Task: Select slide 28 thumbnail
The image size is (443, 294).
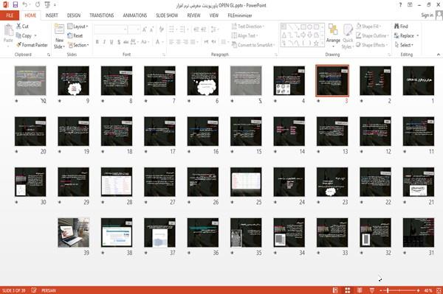Action: click(117, 182)
